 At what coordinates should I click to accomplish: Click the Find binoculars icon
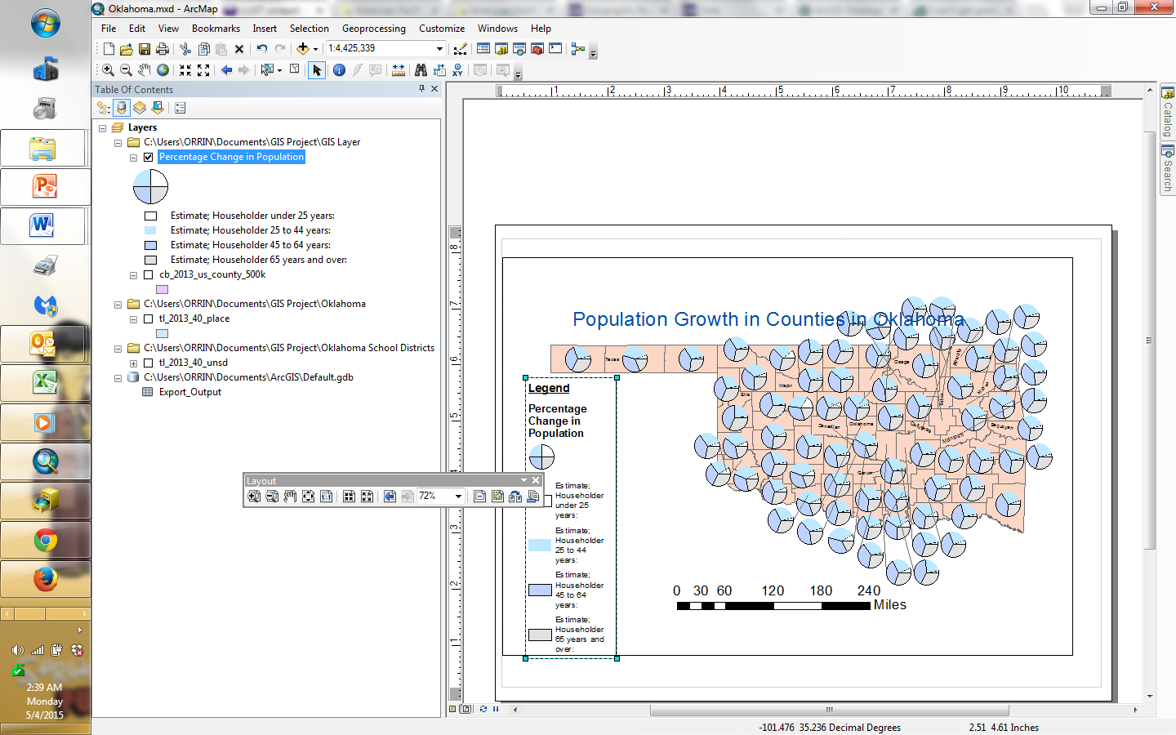point(421,70)
